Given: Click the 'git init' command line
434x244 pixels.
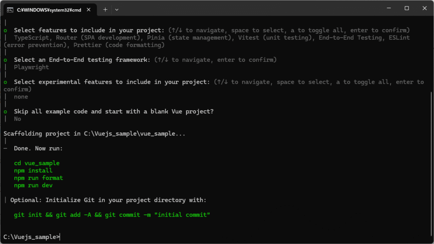Looking at the screenshot, I should point(112,215).
